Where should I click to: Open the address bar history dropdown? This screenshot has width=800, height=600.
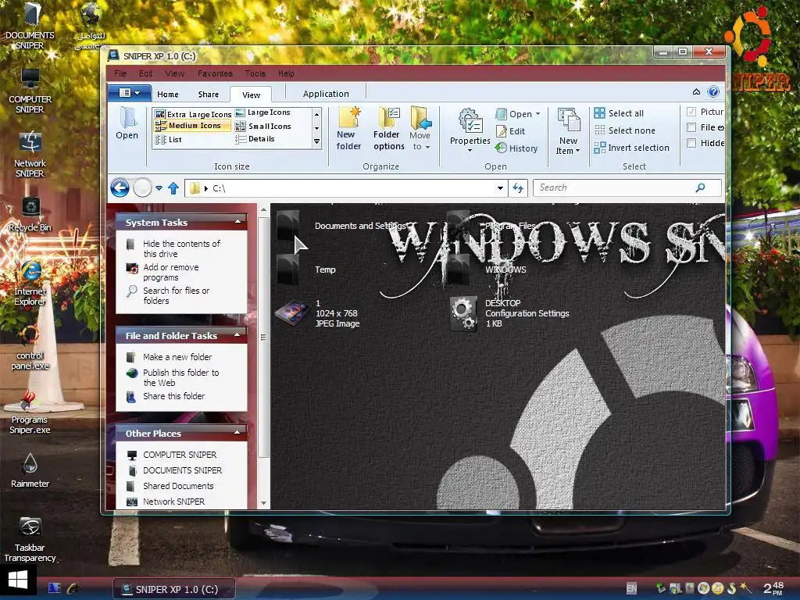500,188
